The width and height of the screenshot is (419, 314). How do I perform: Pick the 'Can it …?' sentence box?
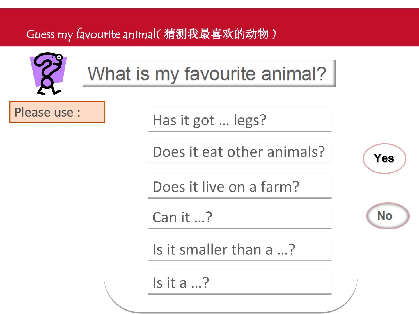click(240, 217)
